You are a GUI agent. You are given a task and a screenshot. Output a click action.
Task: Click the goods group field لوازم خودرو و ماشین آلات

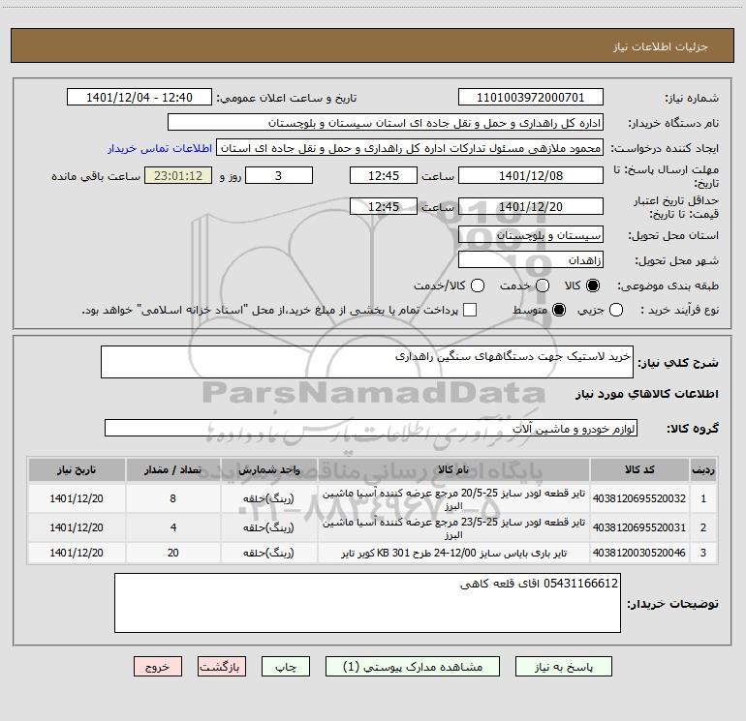[371, 428]
